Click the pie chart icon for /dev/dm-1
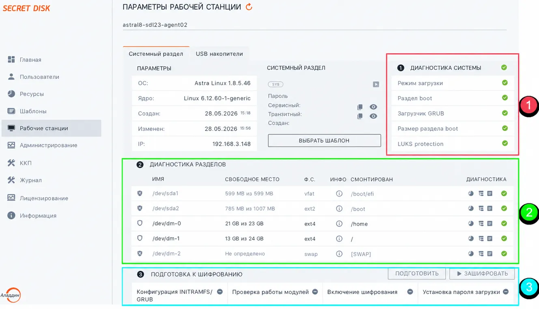Viewport: 539px width, 309px height. 471,238
